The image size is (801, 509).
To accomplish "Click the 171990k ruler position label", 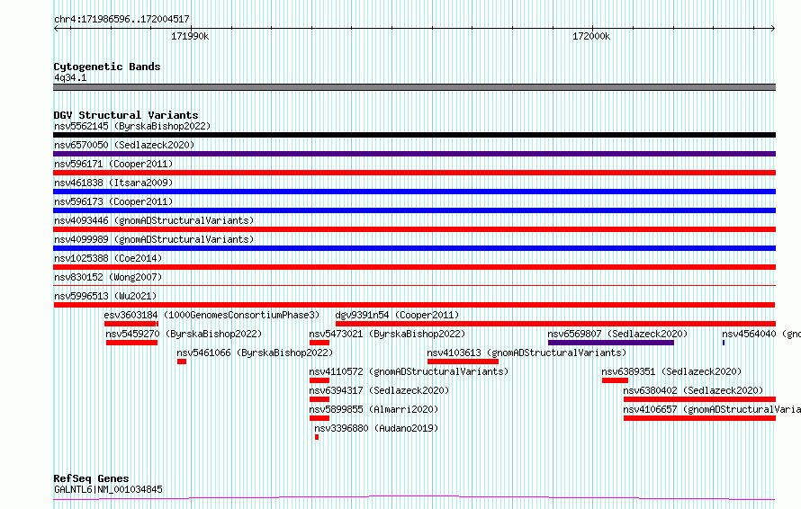I will tap(190, 36).
